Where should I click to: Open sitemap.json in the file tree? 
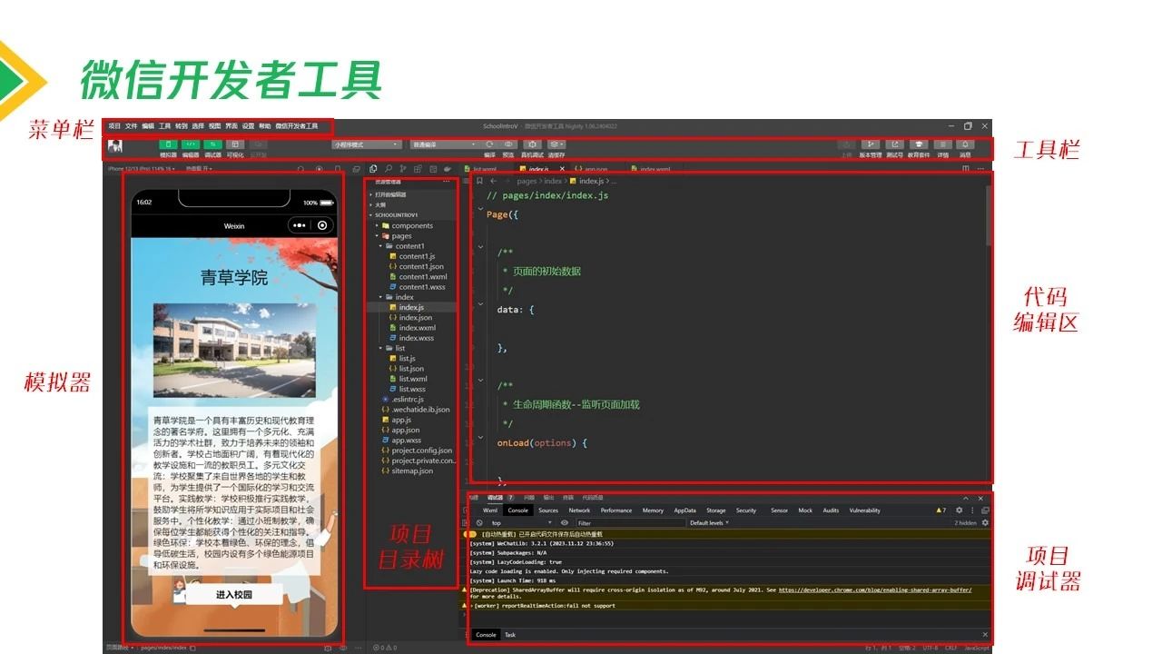[408, 471]
